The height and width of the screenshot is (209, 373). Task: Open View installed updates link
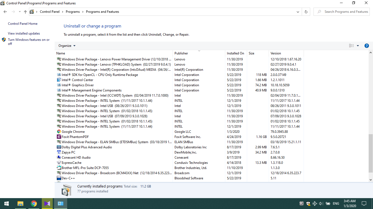(x=24, y=33)
